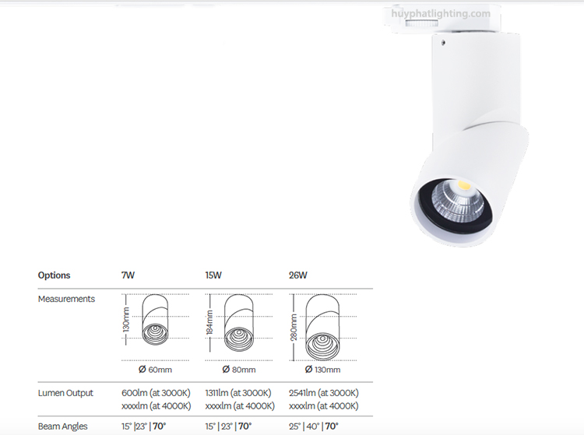
Task: Click the "Measurements" row label
Action: click(66, 299)
